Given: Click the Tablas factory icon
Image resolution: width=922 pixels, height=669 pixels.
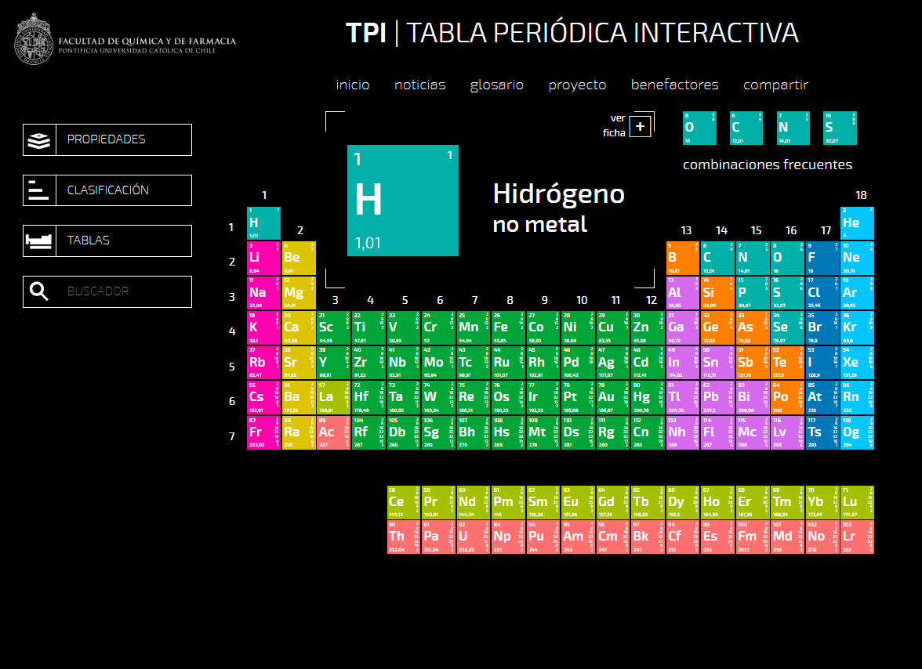Looking at the screenshot, I should click(39, 240).
